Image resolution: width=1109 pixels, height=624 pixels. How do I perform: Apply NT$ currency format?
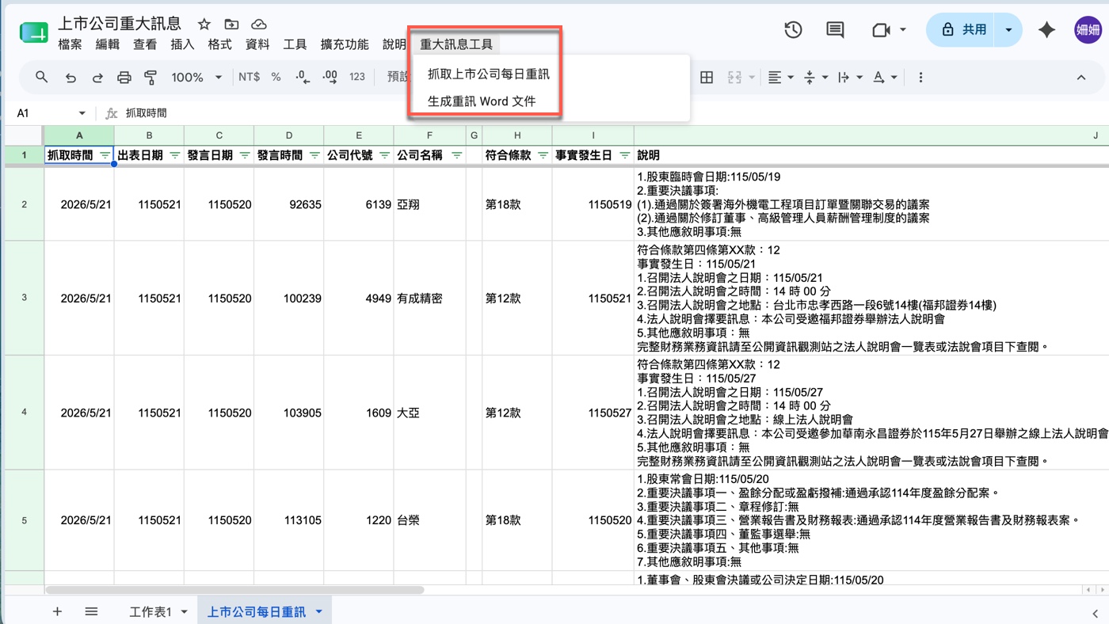pos(249,77)
